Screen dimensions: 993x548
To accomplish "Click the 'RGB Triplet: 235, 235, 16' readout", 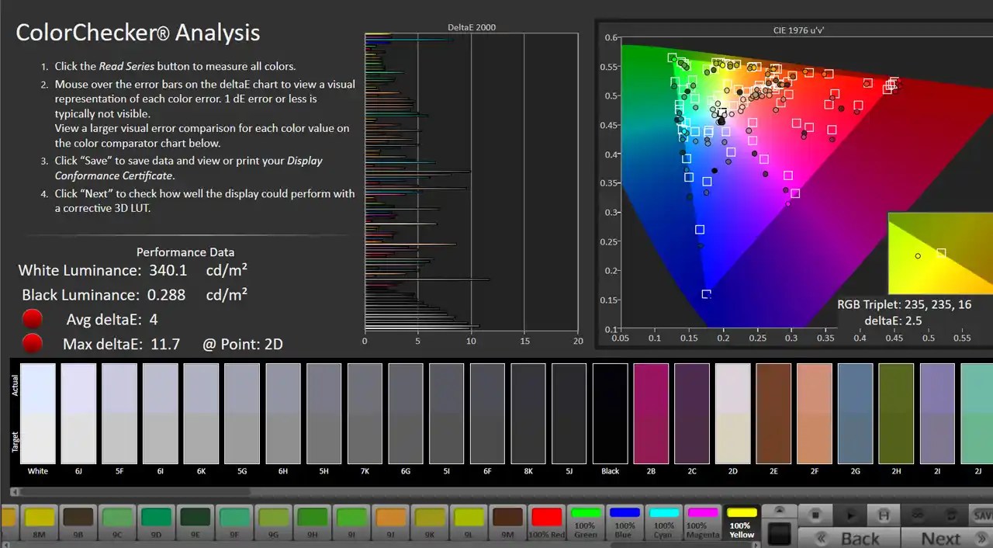I will [x=905, y=304].
